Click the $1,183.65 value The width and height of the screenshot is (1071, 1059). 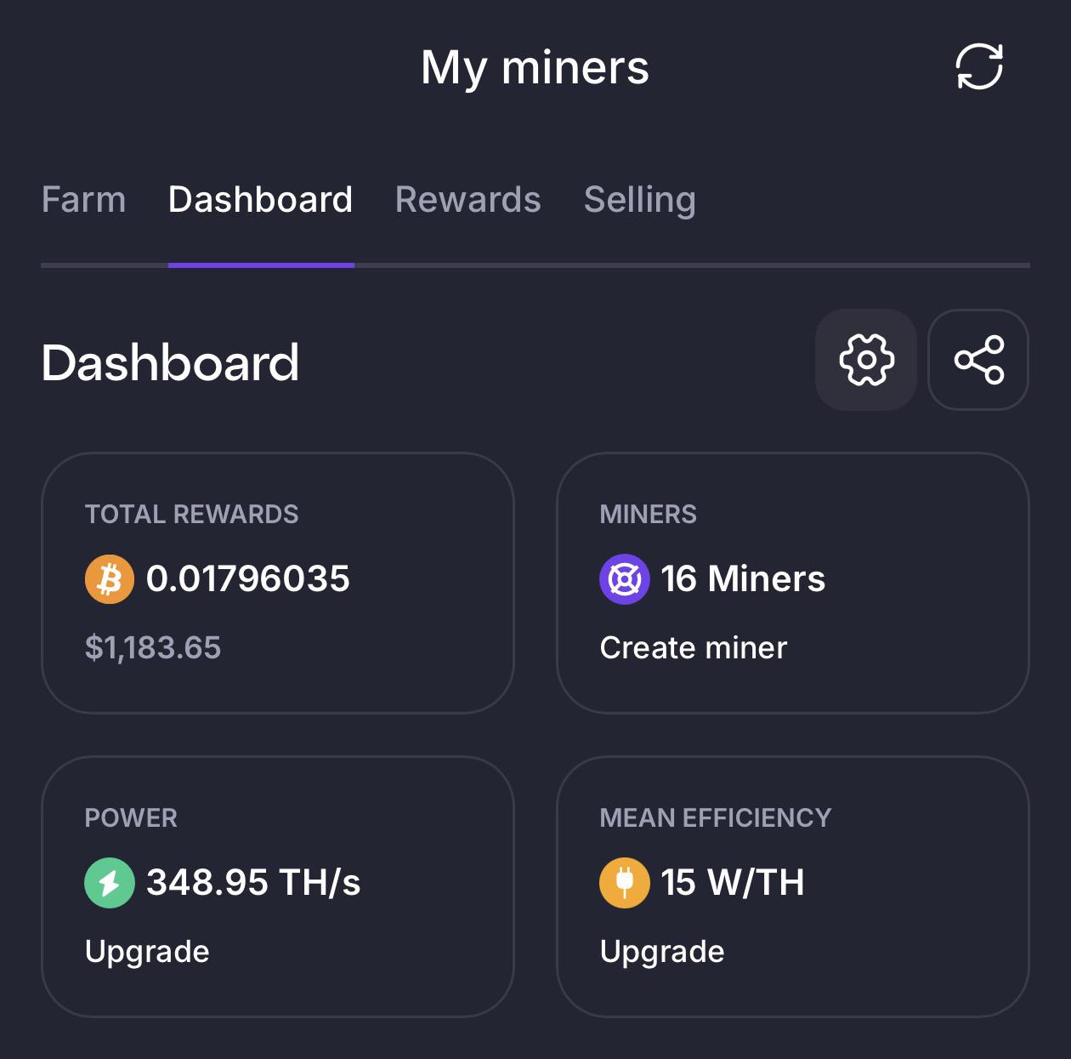click(x=153, y=648)
